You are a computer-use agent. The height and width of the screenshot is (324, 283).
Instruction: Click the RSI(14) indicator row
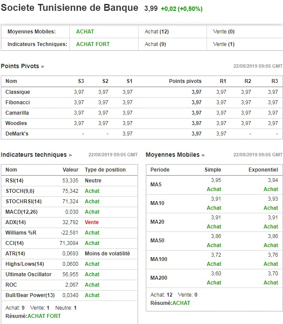(69, 181)
